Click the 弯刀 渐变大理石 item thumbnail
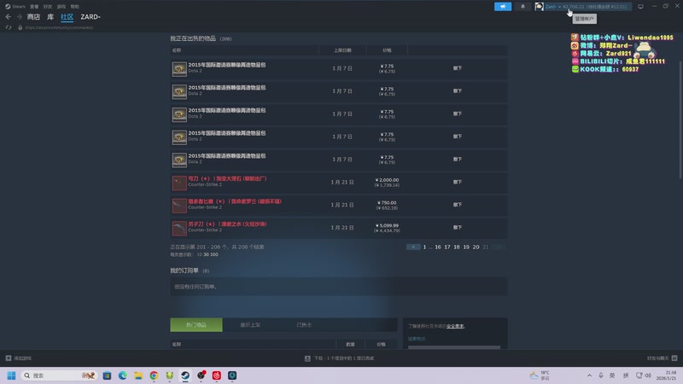The width and height of the screenshot is (683, 384). (179, 183)
